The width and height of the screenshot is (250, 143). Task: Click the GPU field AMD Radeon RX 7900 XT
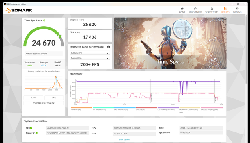(x=68, y=128)
